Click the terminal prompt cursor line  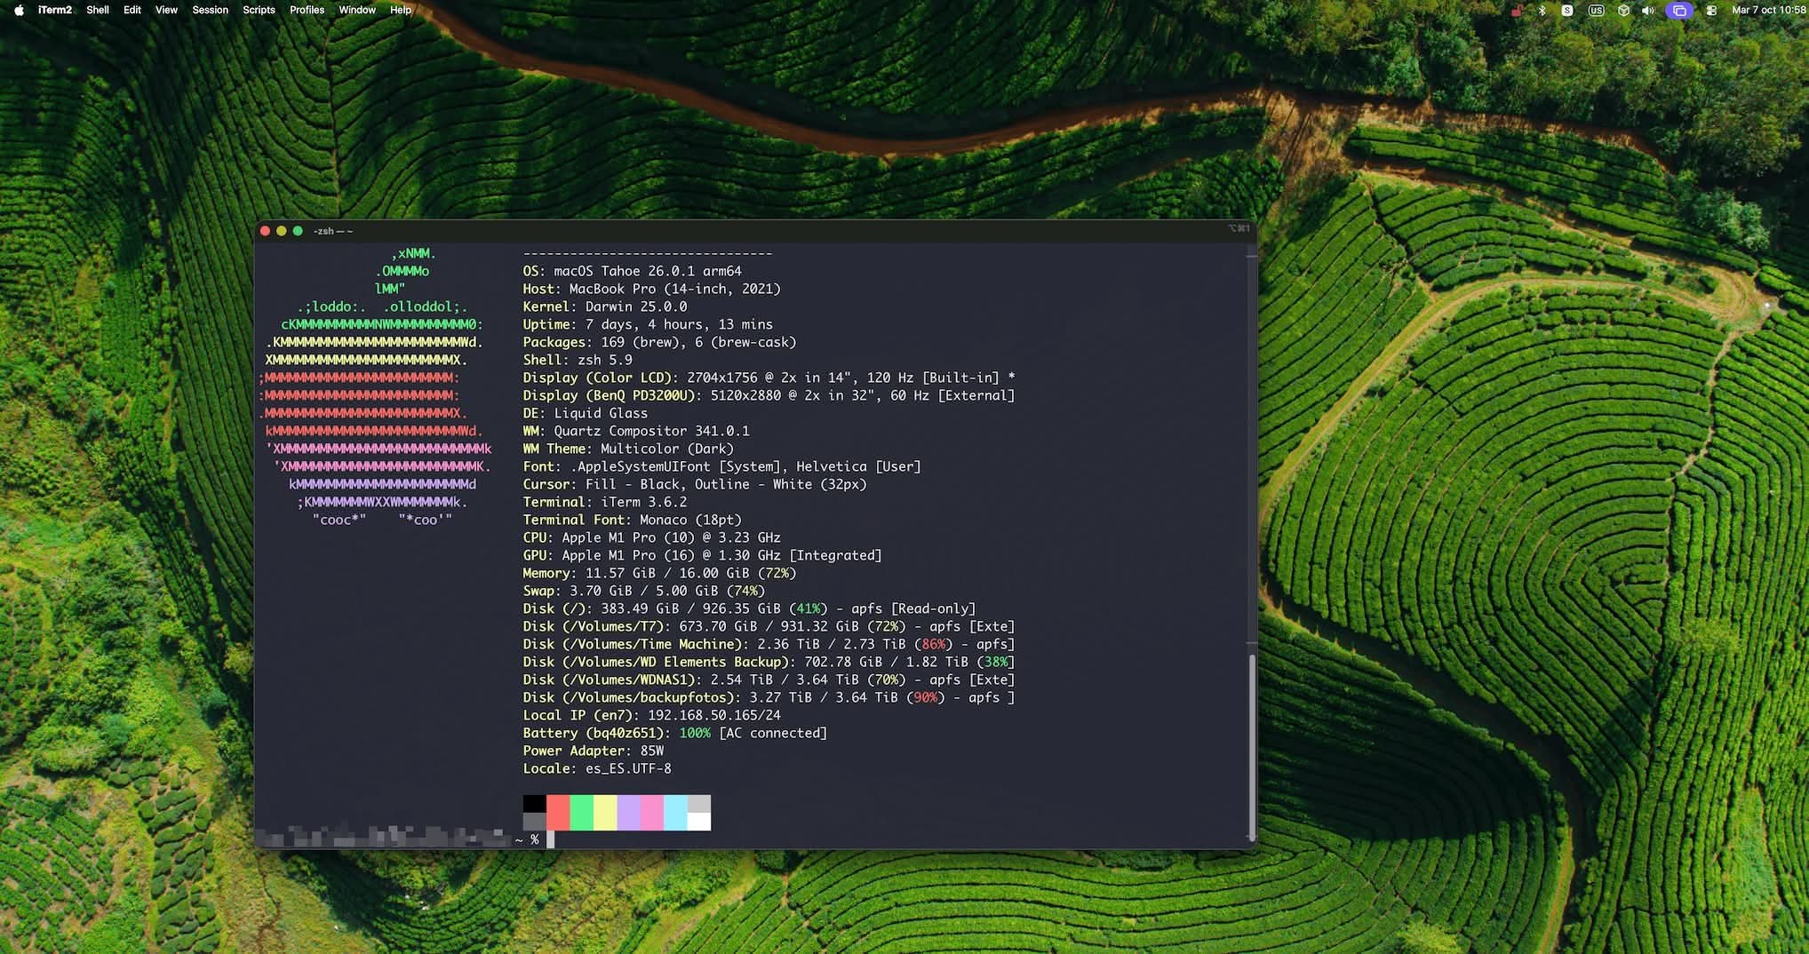(551, 839)
